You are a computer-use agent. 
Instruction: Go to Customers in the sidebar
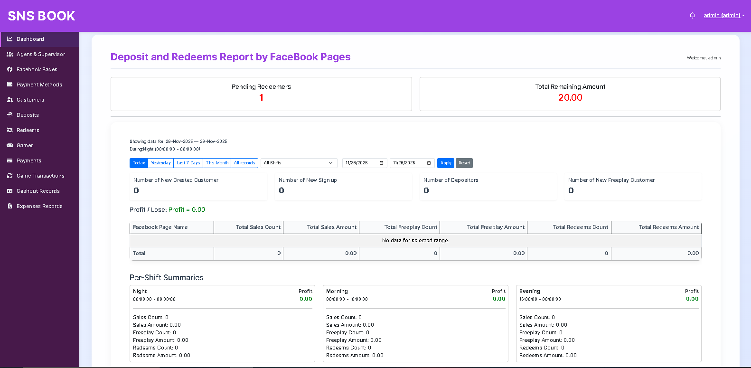30,100
